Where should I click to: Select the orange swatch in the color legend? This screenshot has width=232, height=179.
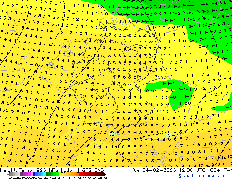tap(75, 174)
